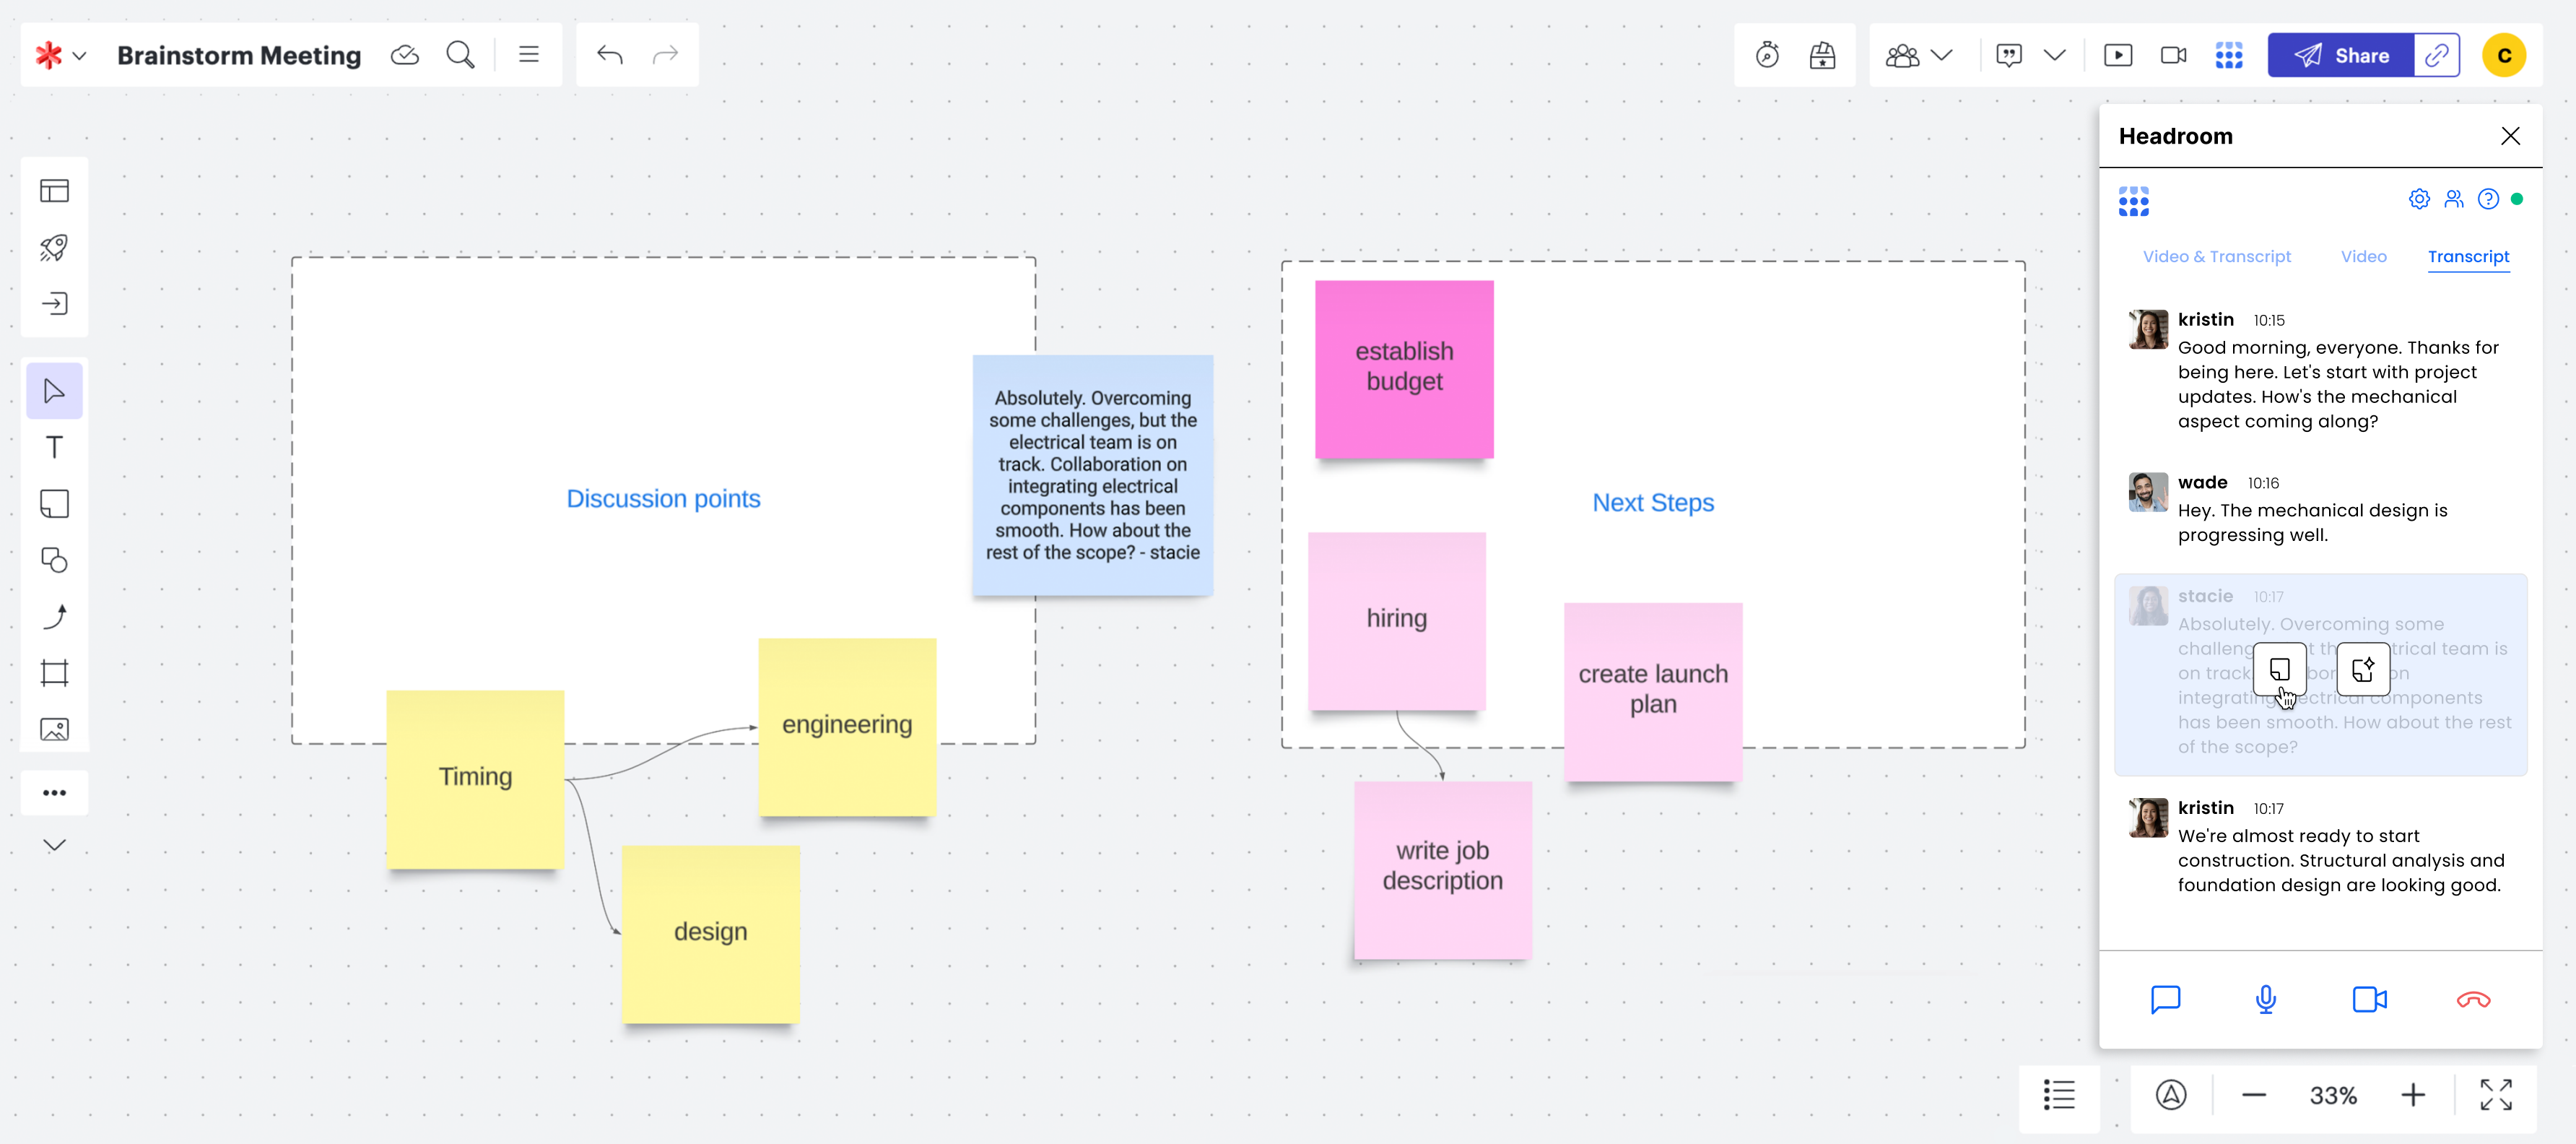Collapse the left toolbar chevron
The height and width of the screenshot is (1144, 2576).
[54, 845]
